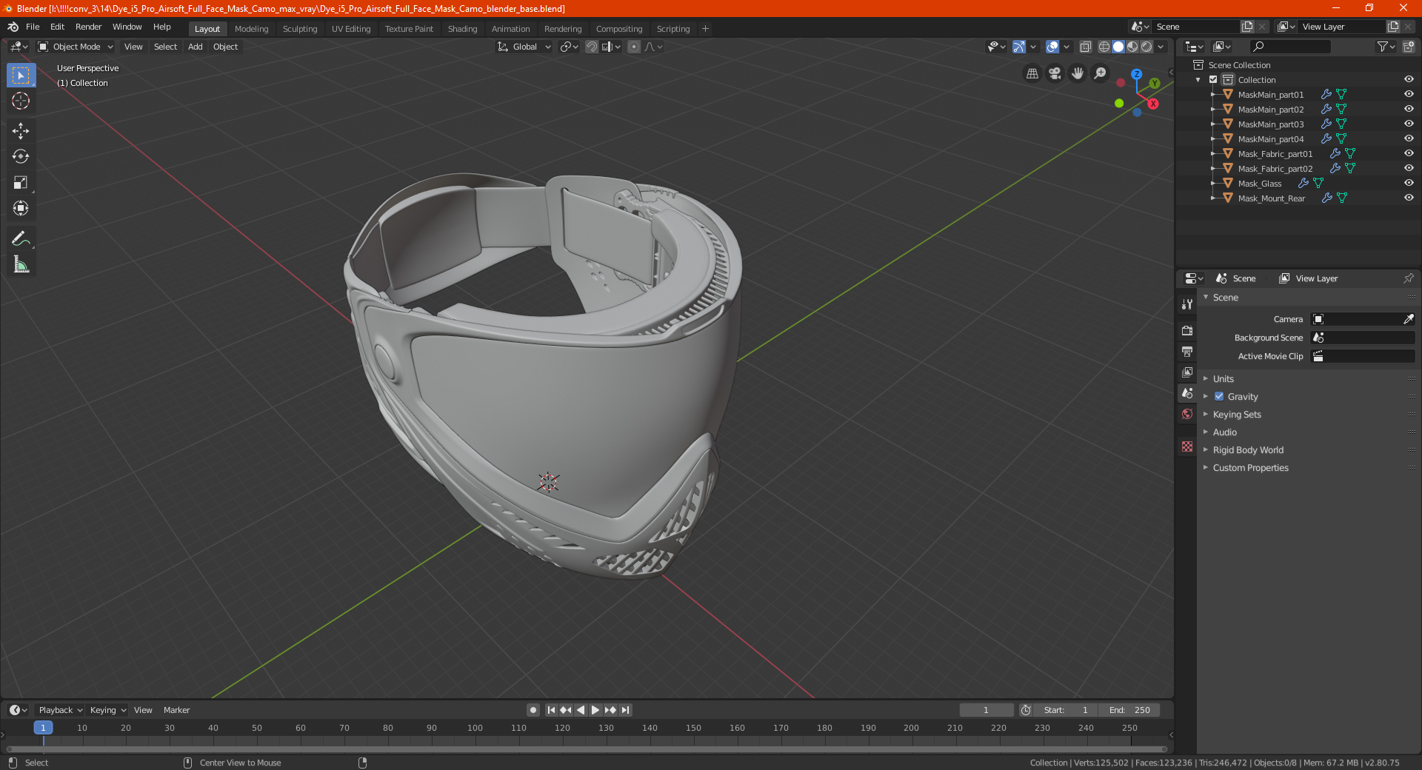Choose the Measure tool
1422x770 pixels.
(x=21, y=264)
